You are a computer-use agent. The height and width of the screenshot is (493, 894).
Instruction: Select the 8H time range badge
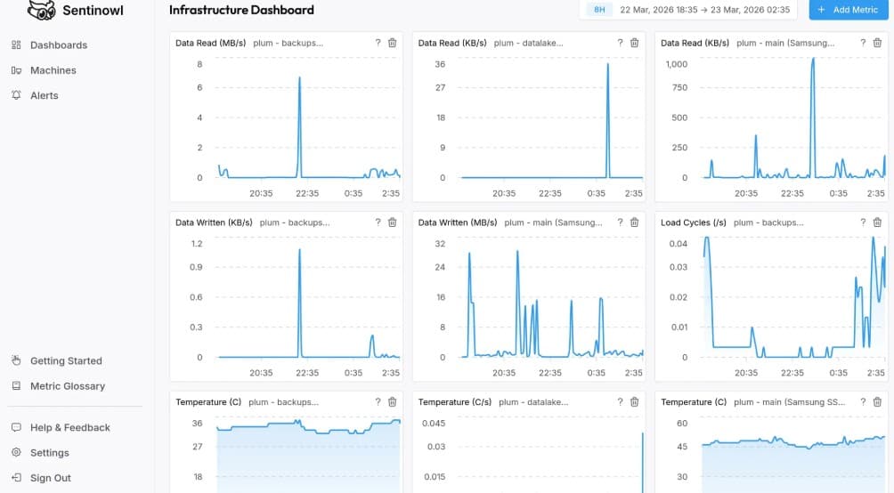[599, 10]
